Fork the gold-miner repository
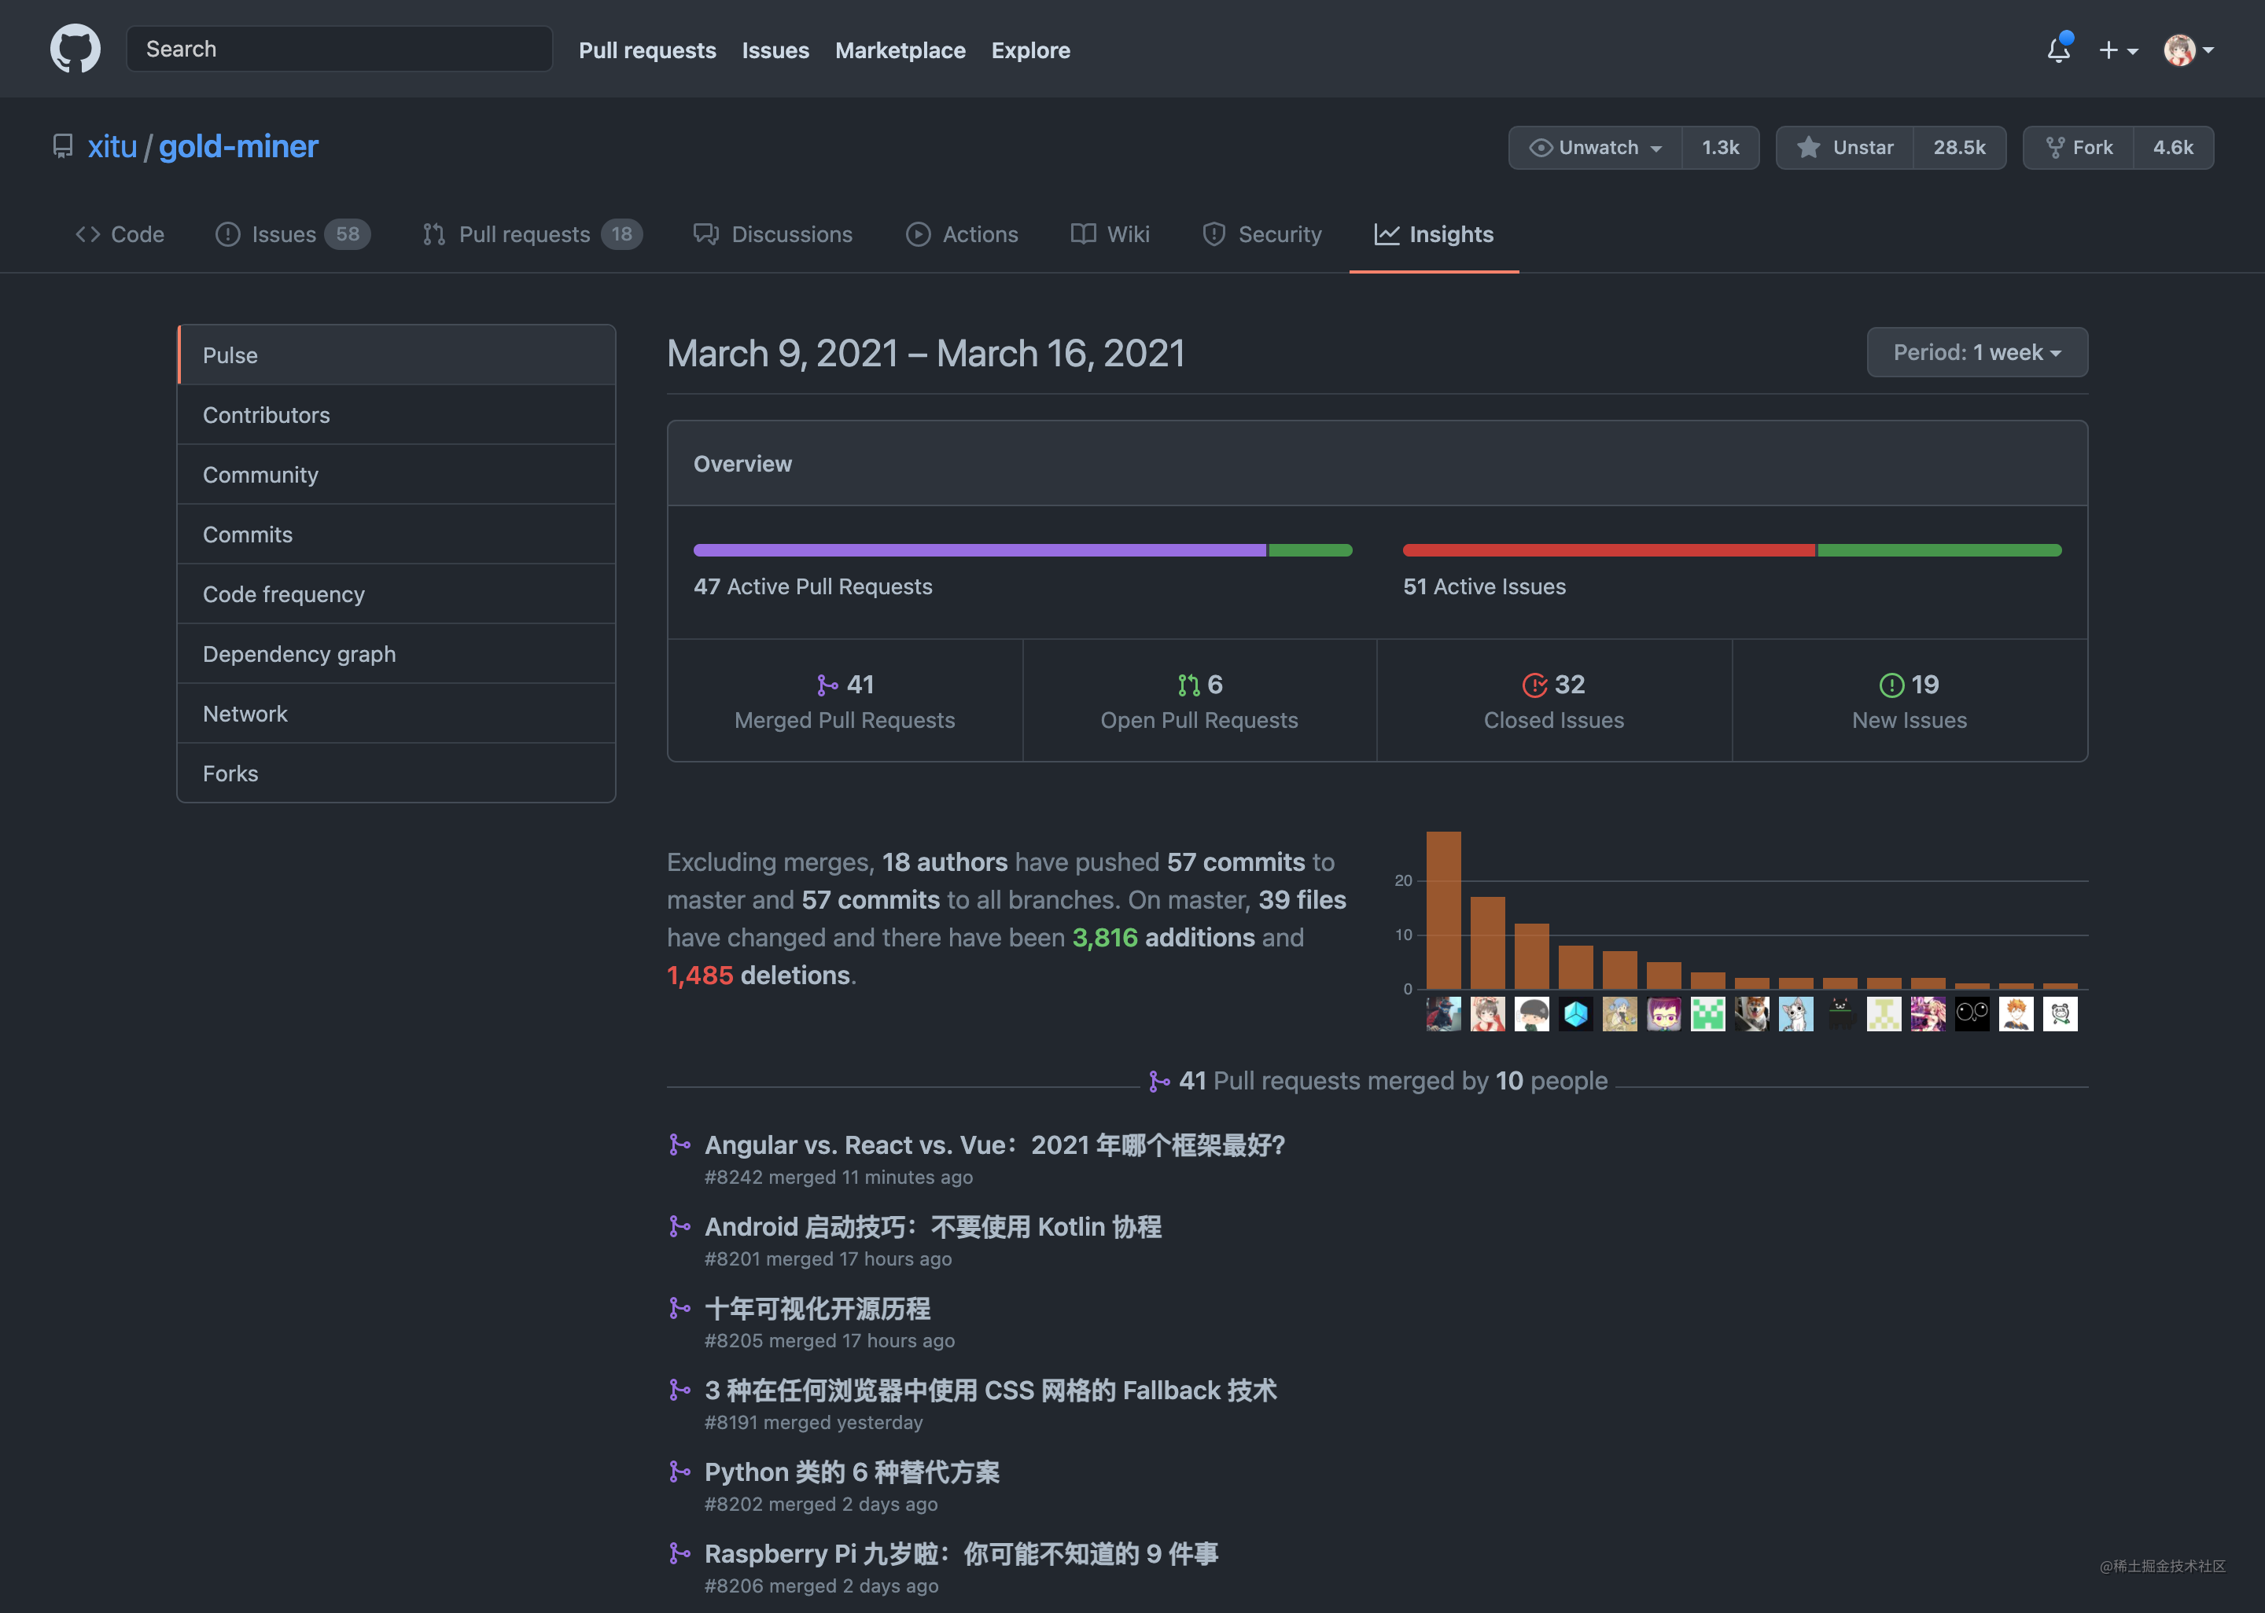Screen dimensions: 2265x1613 pyautogui.click(x=2079, y=148)
